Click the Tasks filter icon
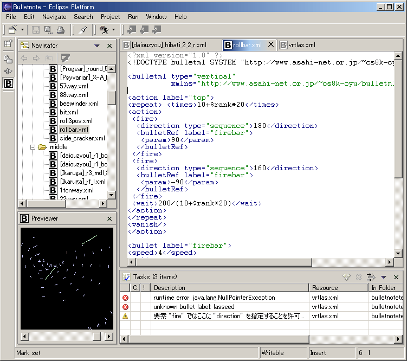This screenshot has width=407, height=361. pyautogui.click(x=371, y=277)
